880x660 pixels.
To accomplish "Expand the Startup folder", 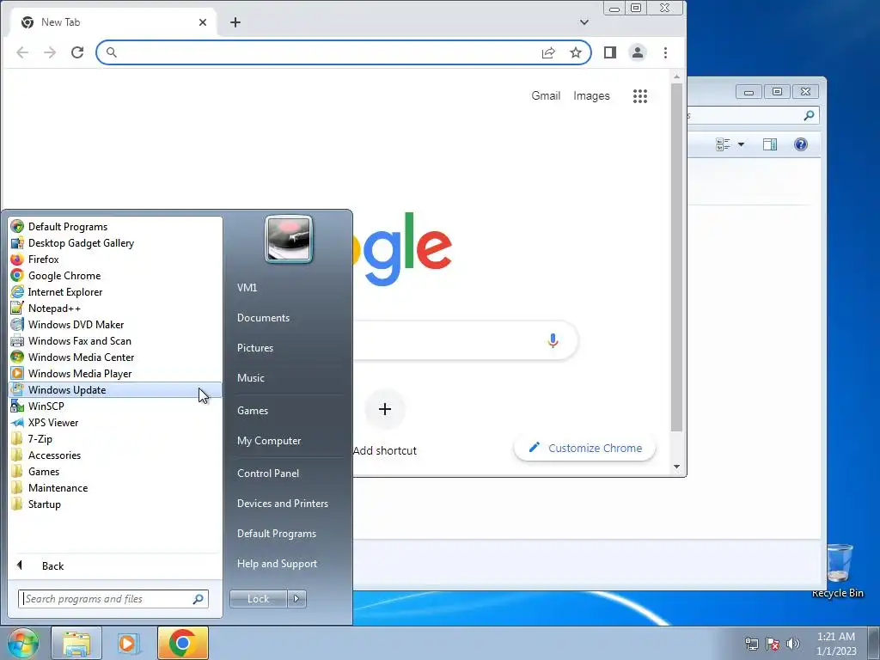I will point(115,504).
